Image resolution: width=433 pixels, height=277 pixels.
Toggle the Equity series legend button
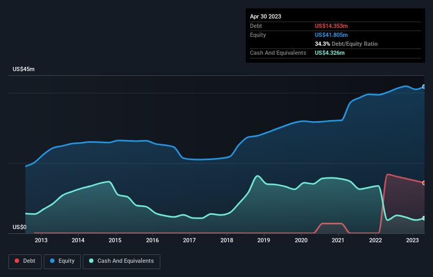click(62, 261)
